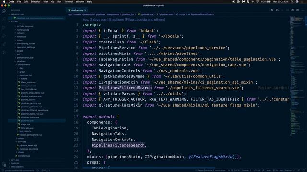Open Manage gear icon at sidebar bottom
The height and width of the screenshot is (172, 307).
(x=4, y=165)
